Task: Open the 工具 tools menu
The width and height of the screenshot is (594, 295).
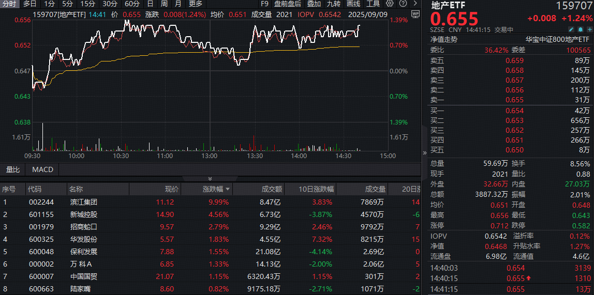Action: click(373, 4)
